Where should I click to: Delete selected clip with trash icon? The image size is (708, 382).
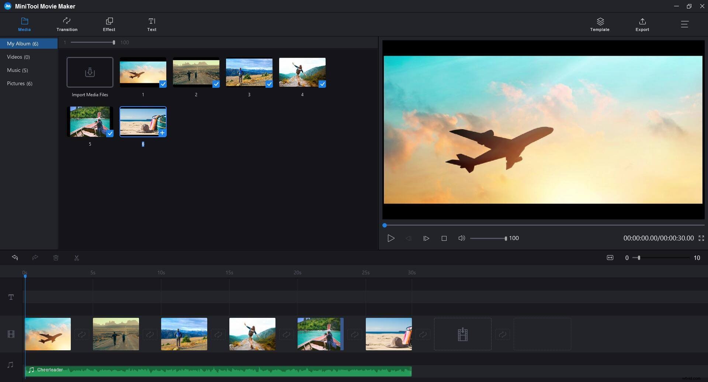pos(56,257)
